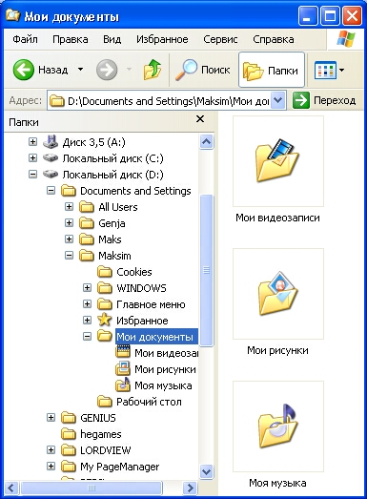Click My PageManager folder label
The height and width of the screenshot is (499, 367).
tap(119, 467)
